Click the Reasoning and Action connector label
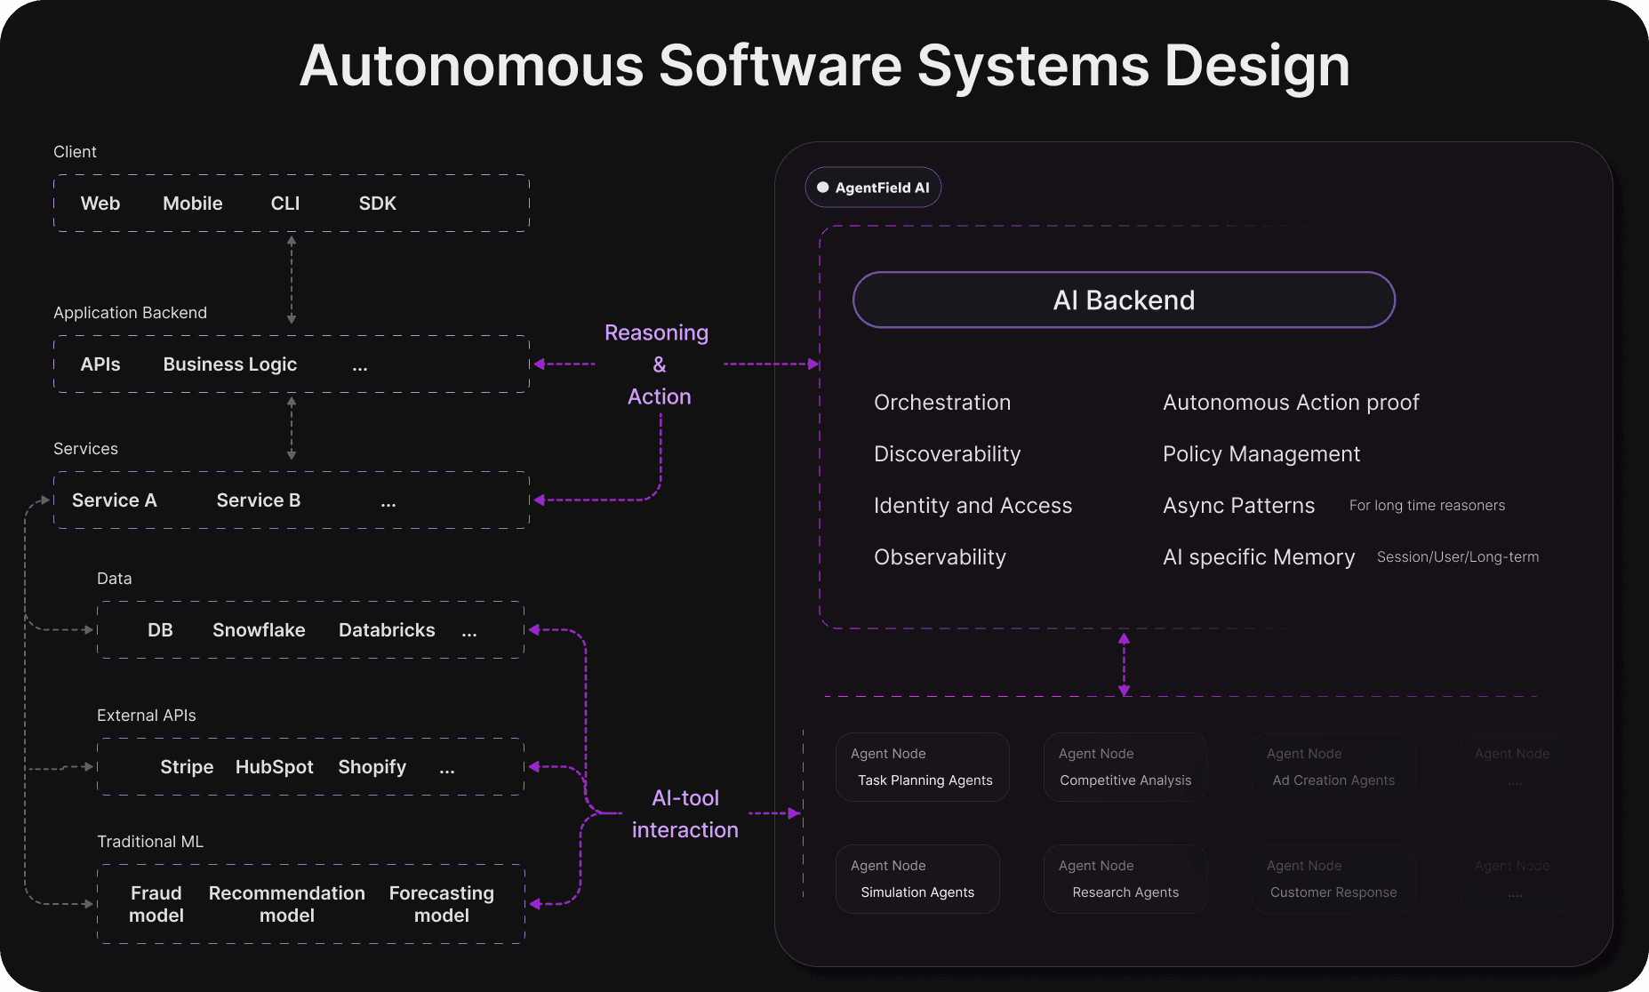The width and height of the screenshot is (1649, 992). [657, 364]
